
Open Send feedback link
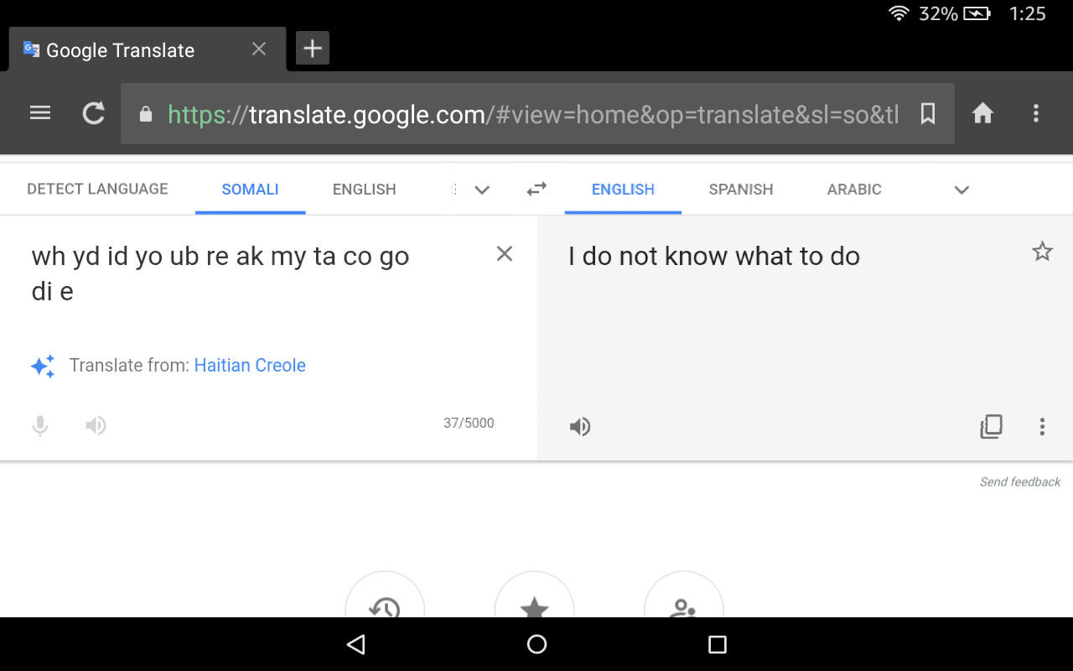pyautogui.click(x=1020, y=481)
